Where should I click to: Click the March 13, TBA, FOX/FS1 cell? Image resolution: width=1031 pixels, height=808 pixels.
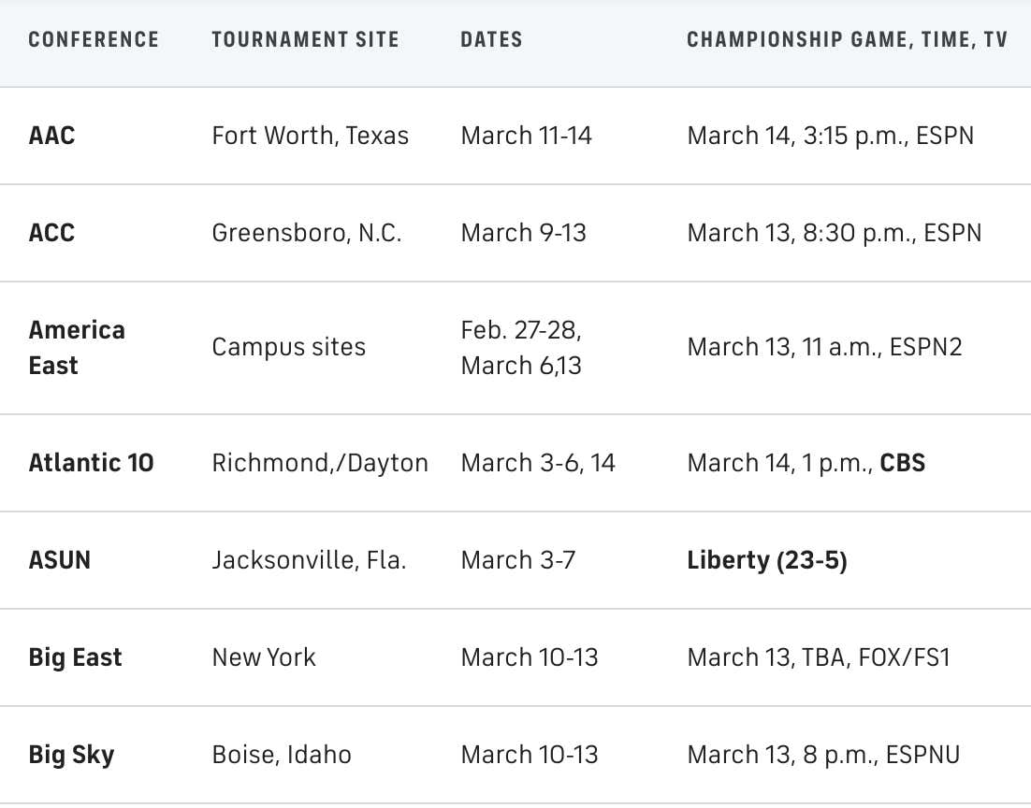819,657
